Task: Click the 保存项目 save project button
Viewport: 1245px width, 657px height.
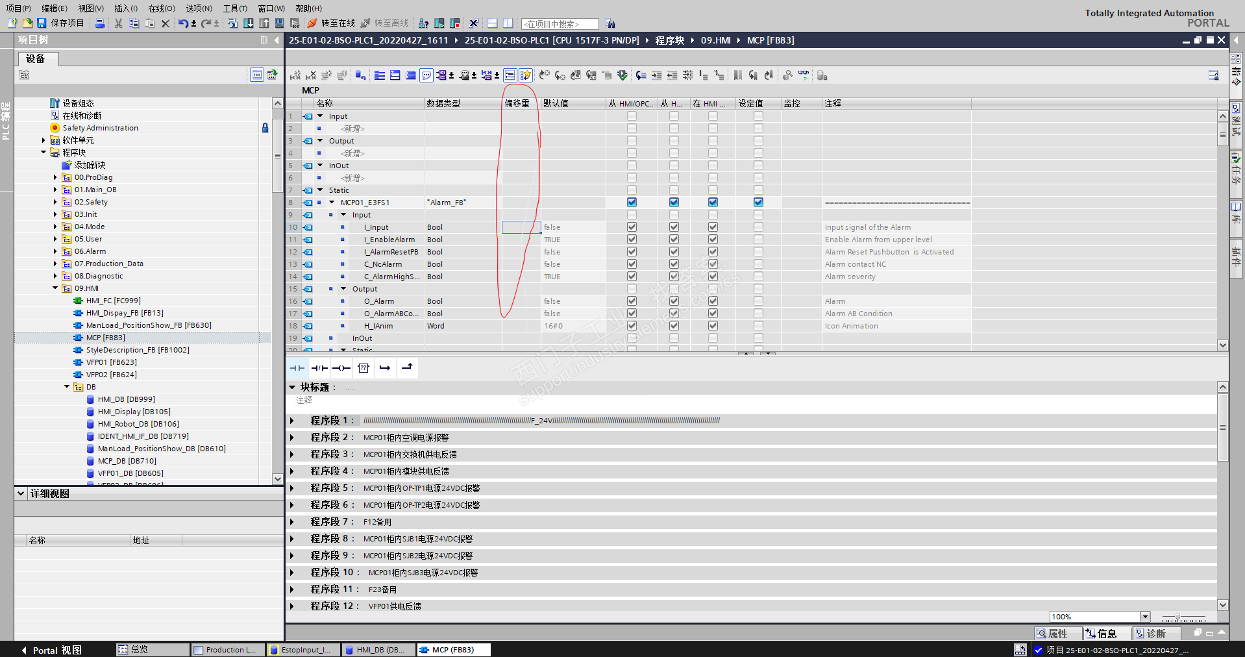Action: pos(60,23)
